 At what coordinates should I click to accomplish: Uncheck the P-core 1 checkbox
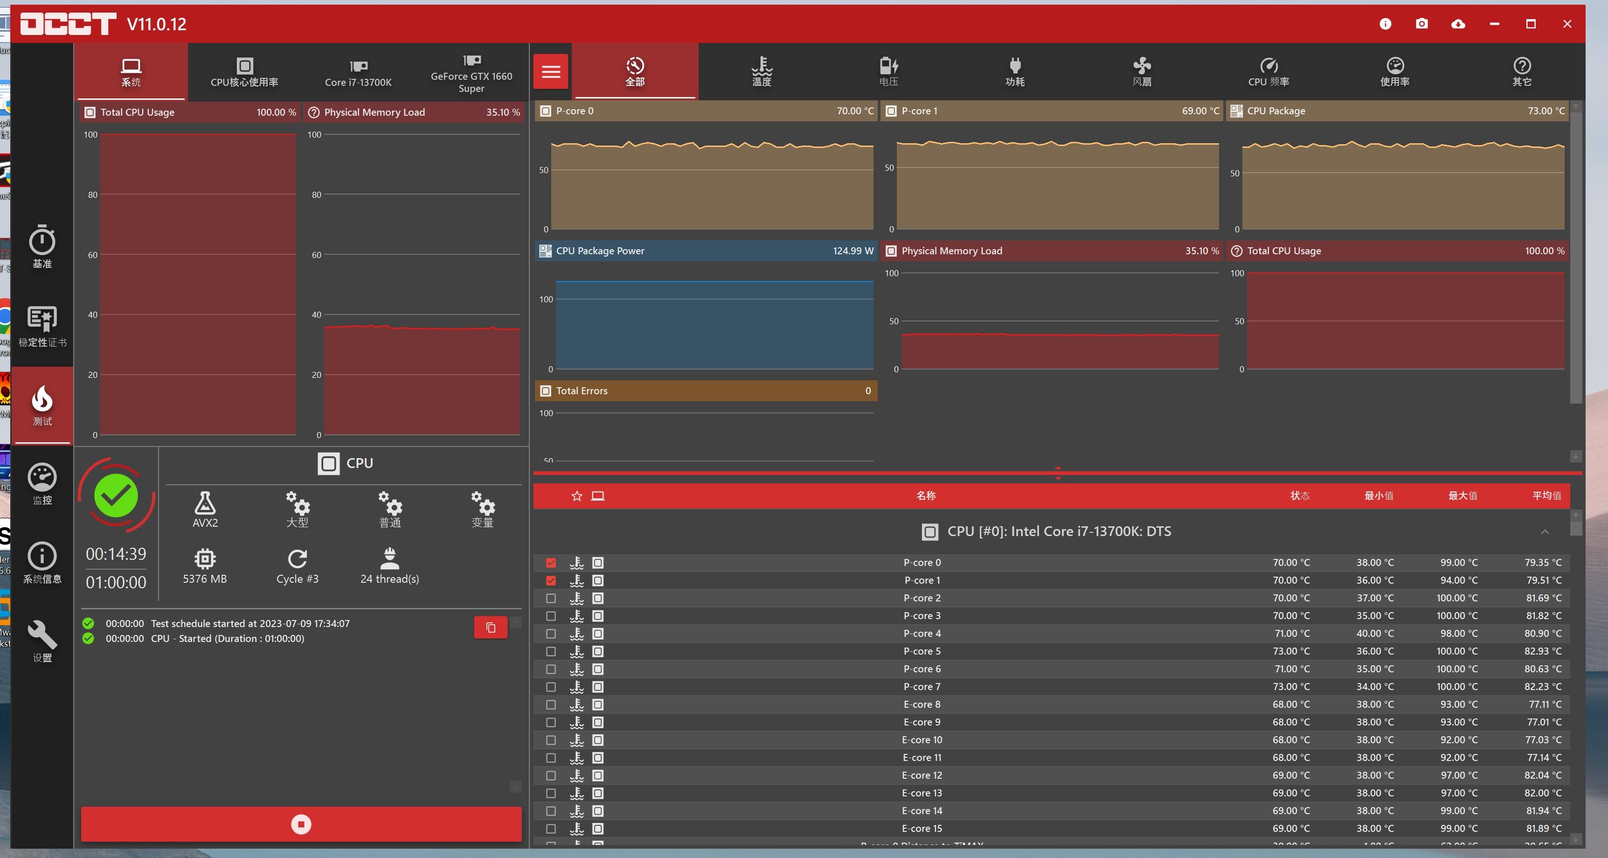(551, 580)
